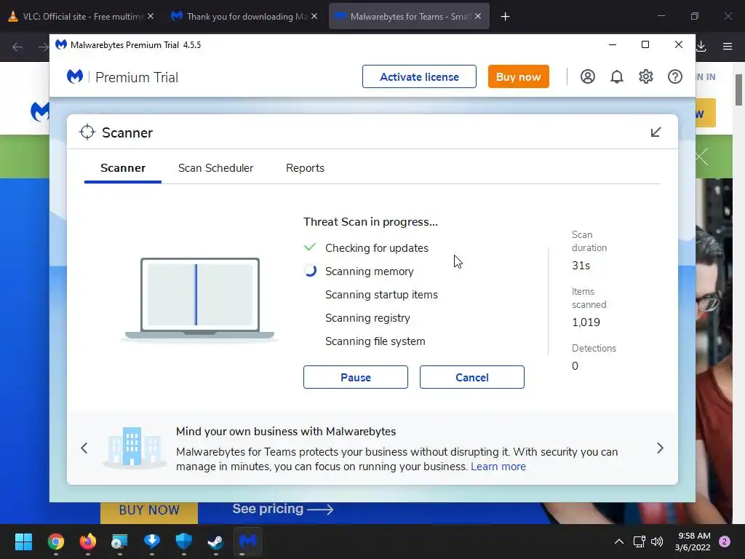Switch to the Scanner tab
Screen dimensions: 745x559
pyautogui.click(x=123, y=168)
